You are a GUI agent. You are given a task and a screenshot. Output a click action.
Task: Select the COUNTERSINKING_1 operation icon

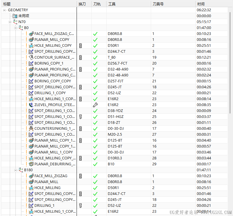pos(31,129)
